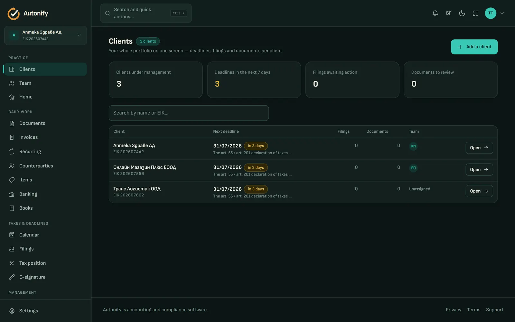Click EIK 202607556 text
The height and width of the screenshot is (322, 515).
tap(129, 174)
